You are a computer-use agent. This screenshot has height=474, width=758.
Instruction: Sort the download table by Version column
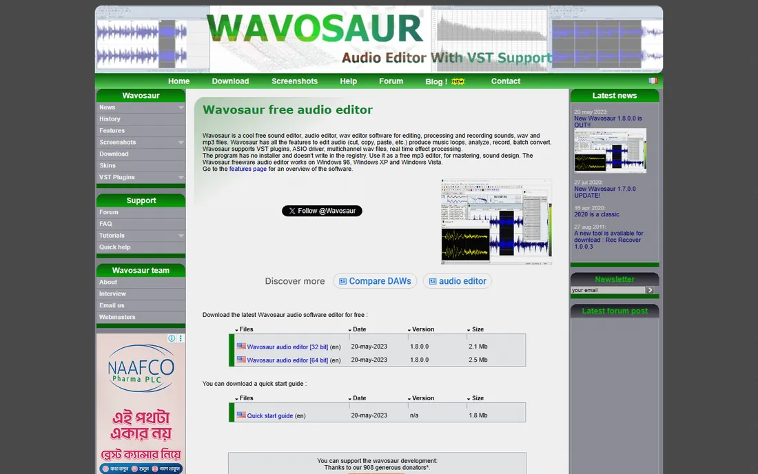point(420,329)
